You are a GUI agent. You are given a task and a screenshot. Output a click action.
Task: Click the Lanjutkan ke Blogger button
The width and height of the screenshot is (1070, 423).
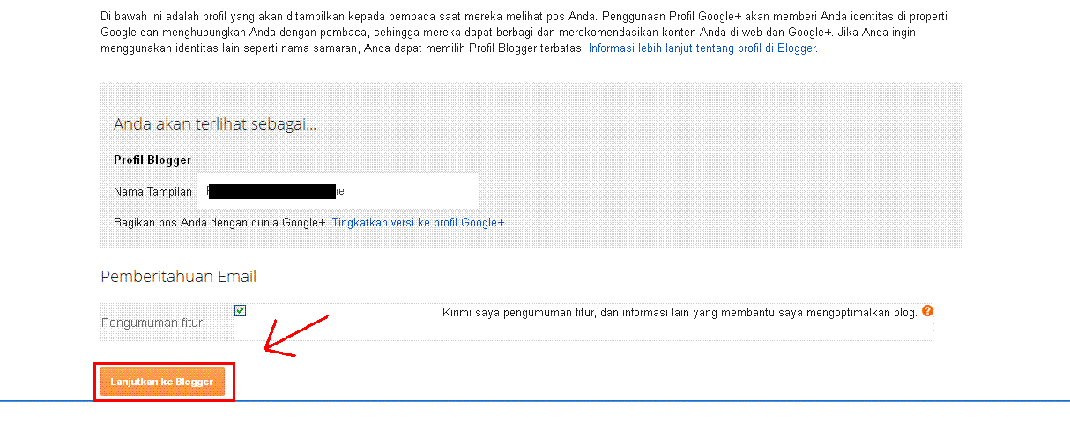click(x=162, y=382)
